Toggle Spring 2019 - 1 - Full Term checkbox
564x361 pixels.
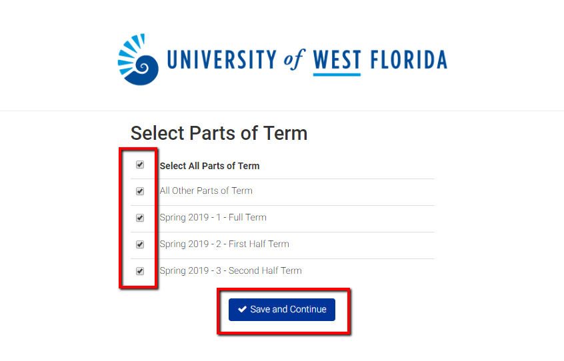click(140, 218)
